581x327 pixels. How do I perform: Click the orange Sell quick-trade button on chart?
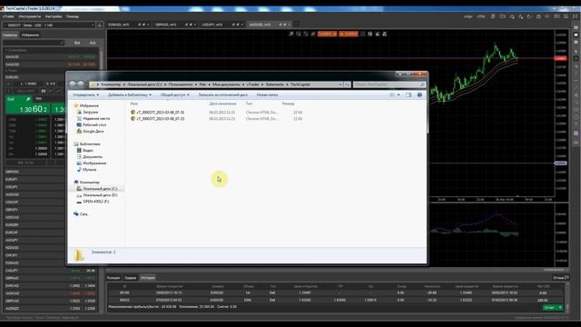327,34
